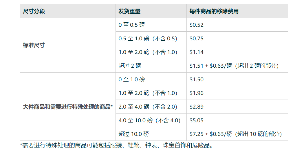Click the 0 至 0.5 磅 weight cell
The height and width of the screenshot is (153, 304).
tap(131, 25)
